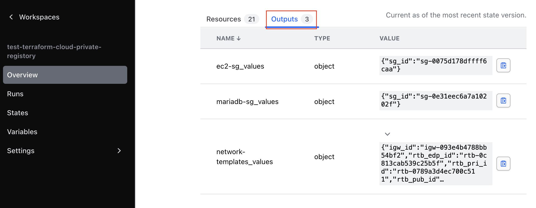Navigate to the Variables page

click(x=22, y=132)
